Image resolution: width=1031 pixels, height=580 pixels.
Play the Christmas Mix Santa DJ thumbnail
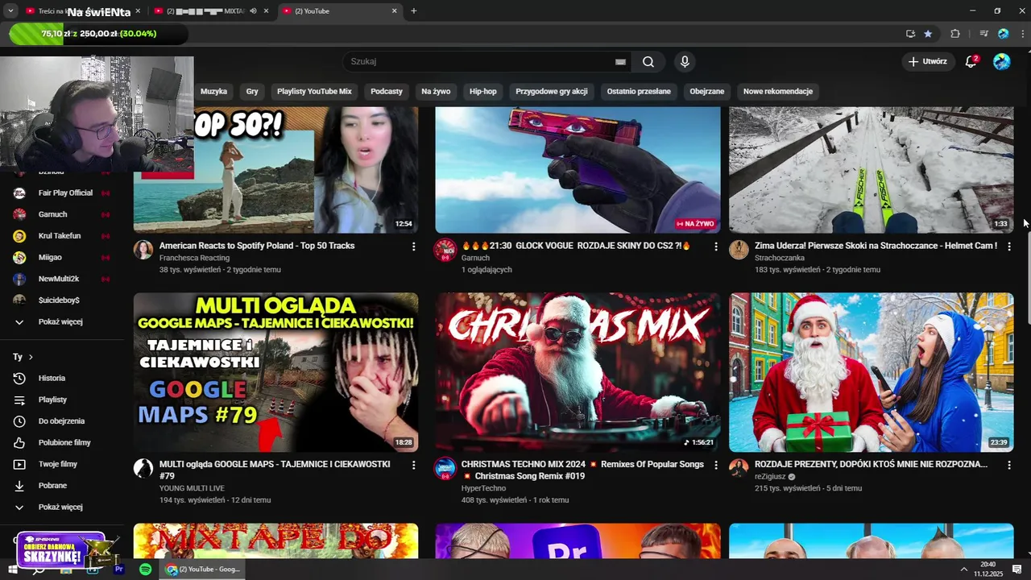578,373
